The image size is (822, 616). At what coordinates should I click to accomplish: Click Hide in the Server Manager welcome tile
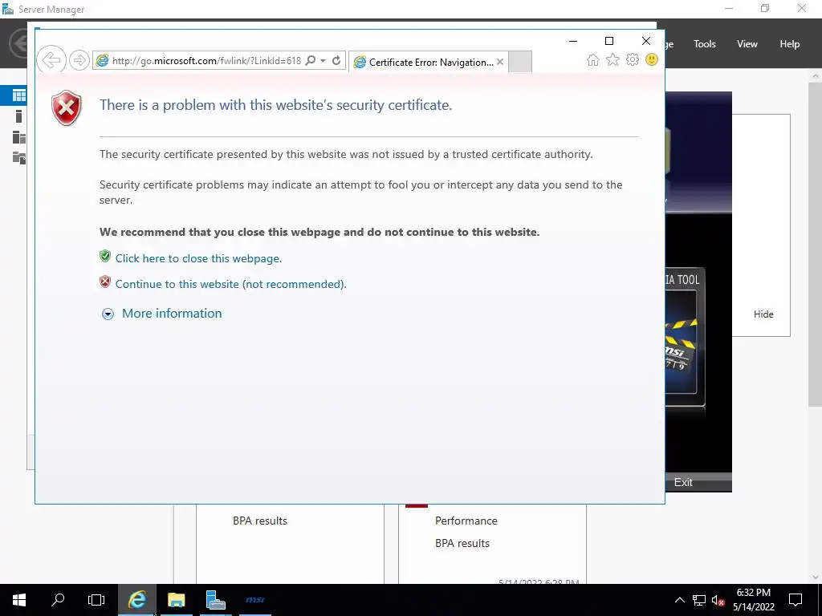763,314
